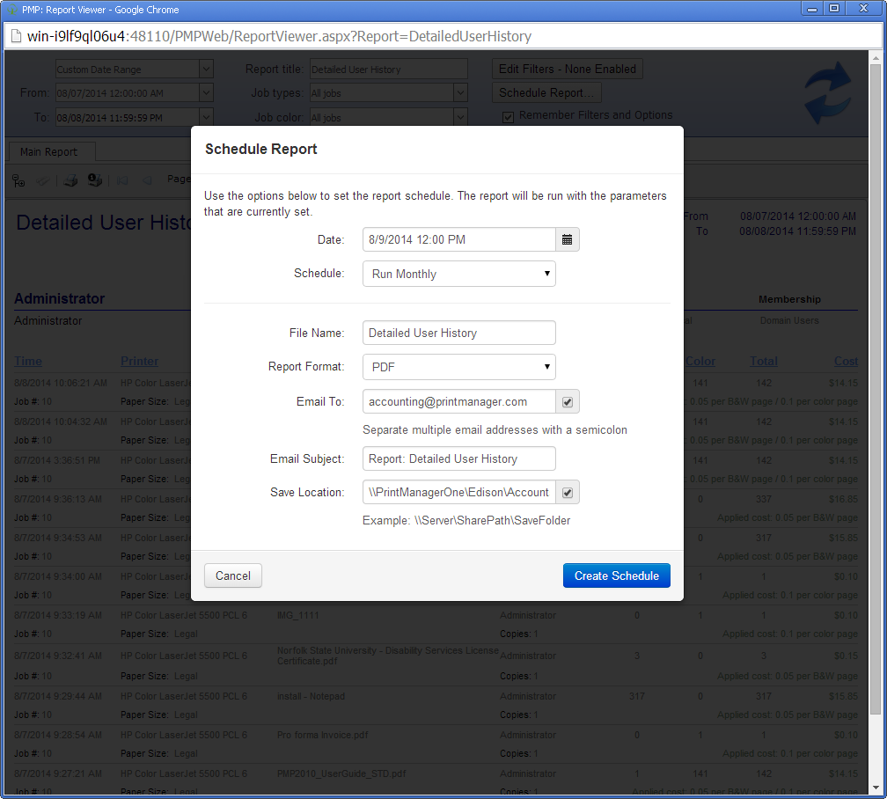
Task: Open the calendar picker beside the Date field
Action: click(568, 239)
